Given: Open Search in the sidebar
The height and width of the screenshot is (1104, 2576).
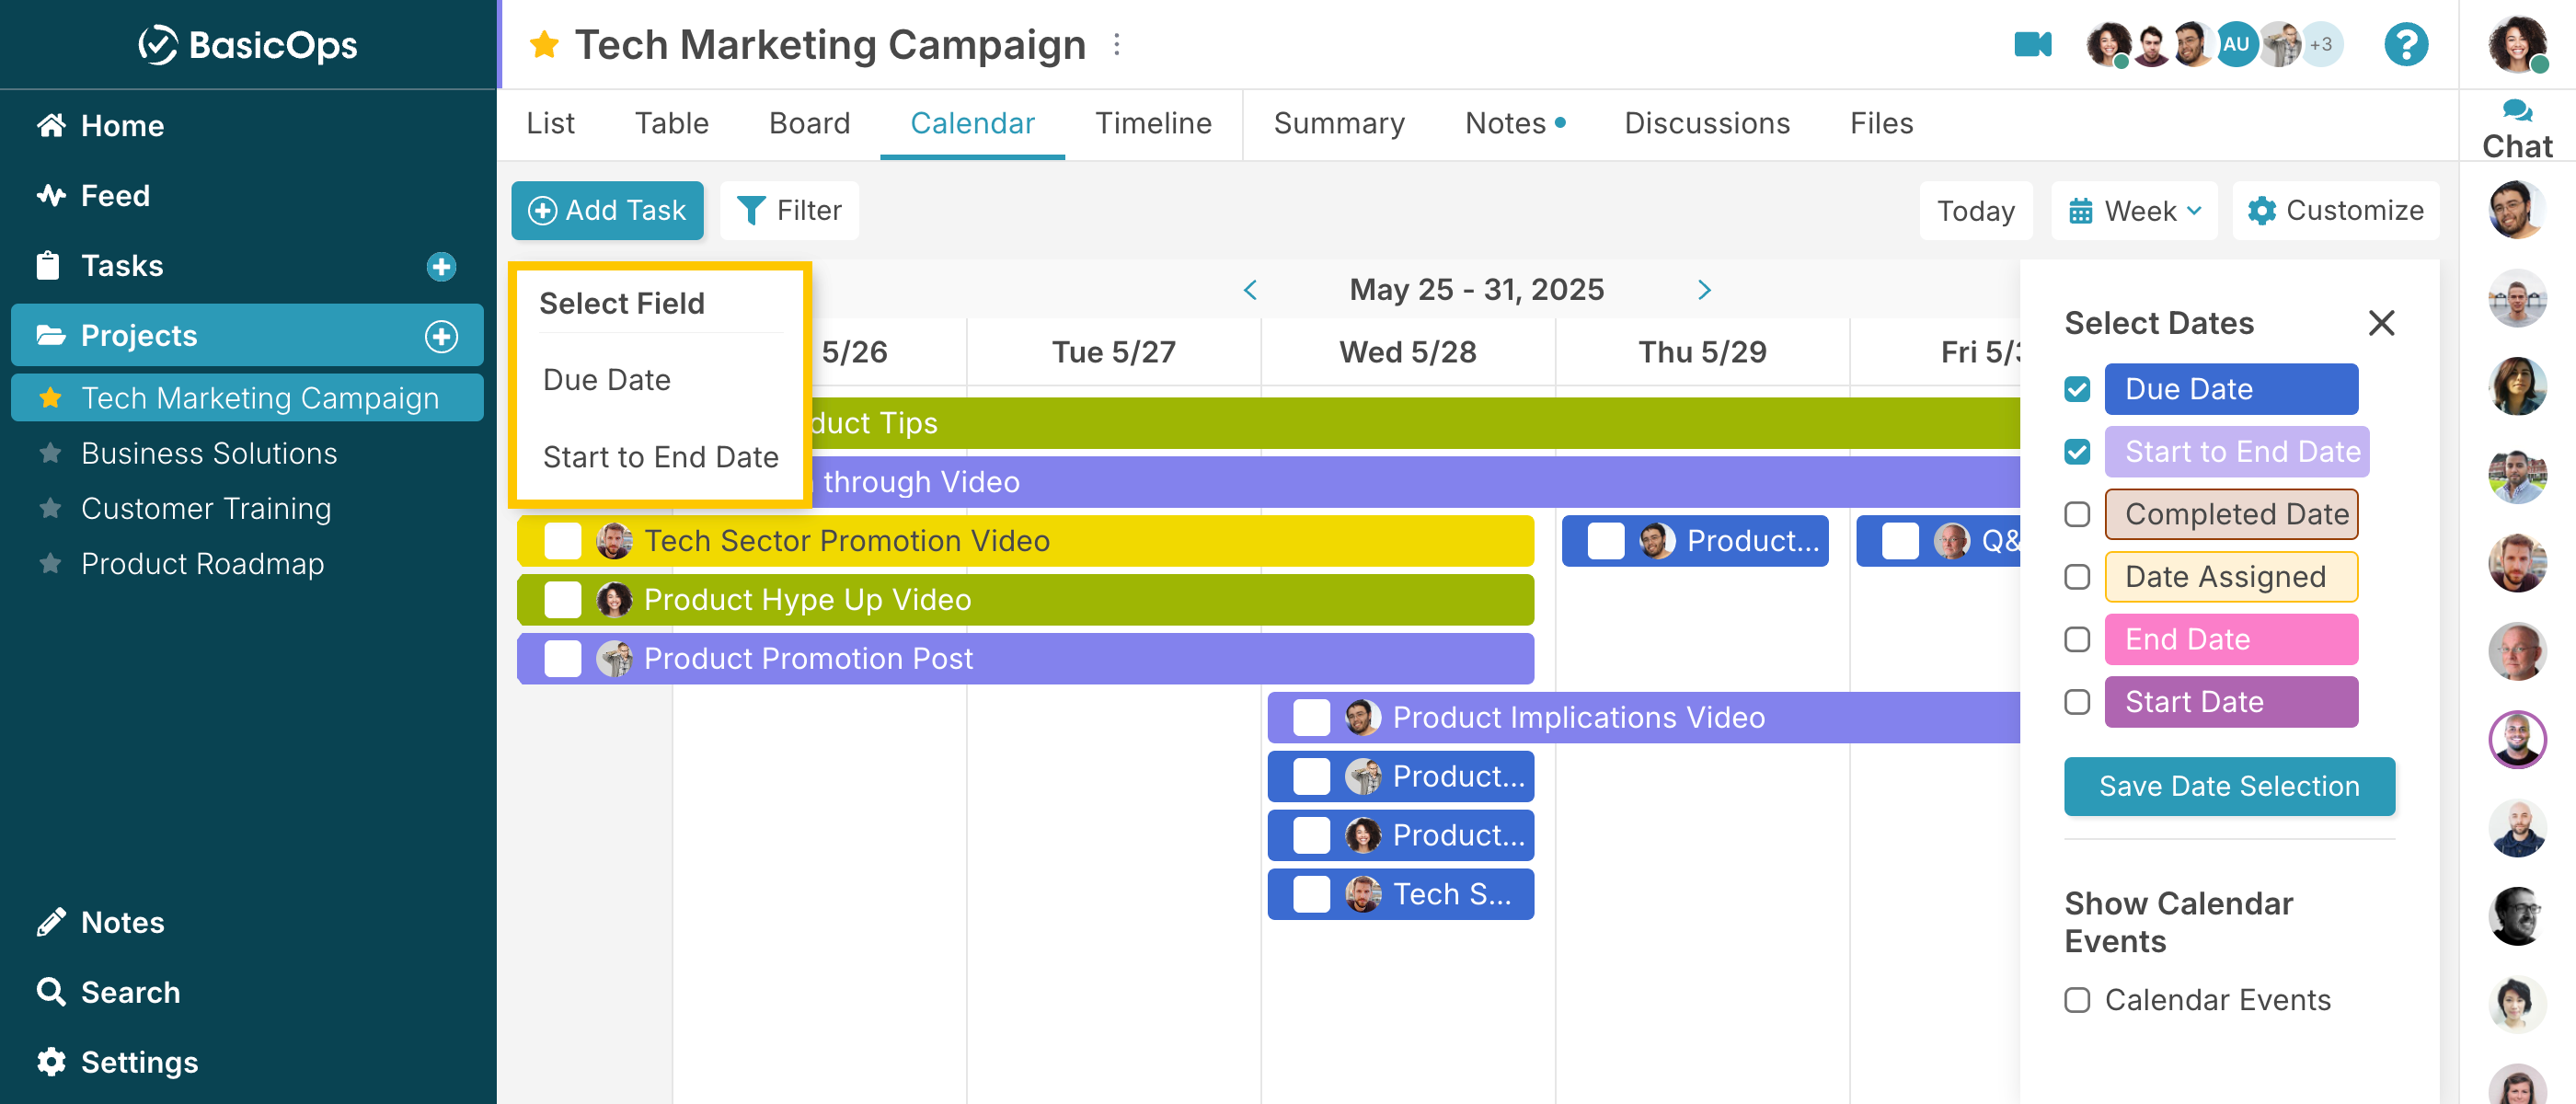Looking at the screenshot, I should (x=108, y=992).
